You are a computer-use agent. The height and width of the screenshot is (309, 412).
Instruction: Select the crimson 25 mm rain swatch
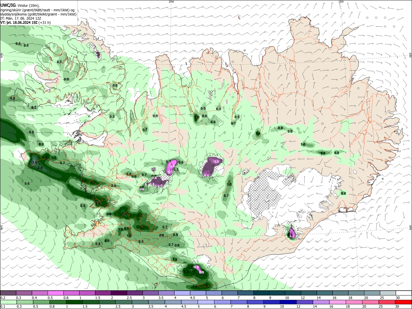388,302
